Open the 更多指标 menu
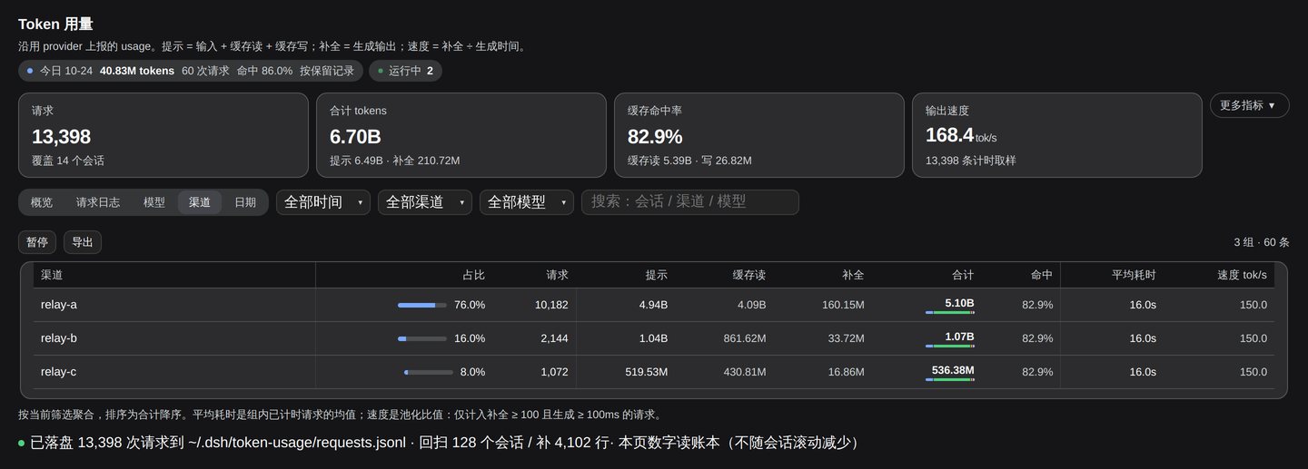Image resolution: width=1308 pixels, height=469 pixels. (1249, 105)
